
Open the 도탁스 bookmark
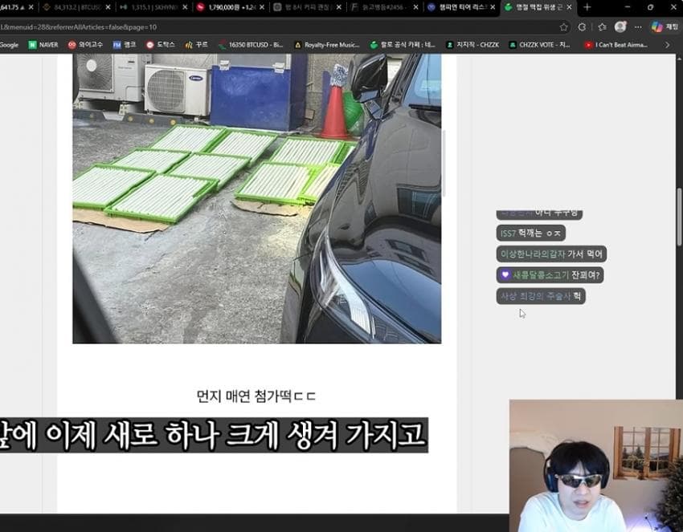(x=160, y=45)
